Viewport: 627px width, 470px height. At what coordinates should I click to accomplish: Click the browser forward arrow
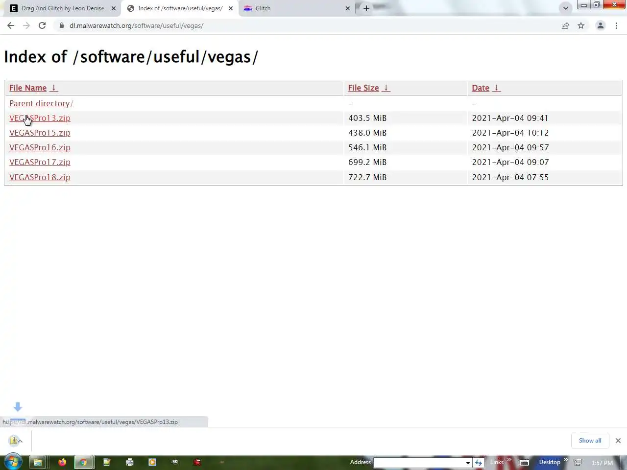pyautogui.click(x=26, y=25)
